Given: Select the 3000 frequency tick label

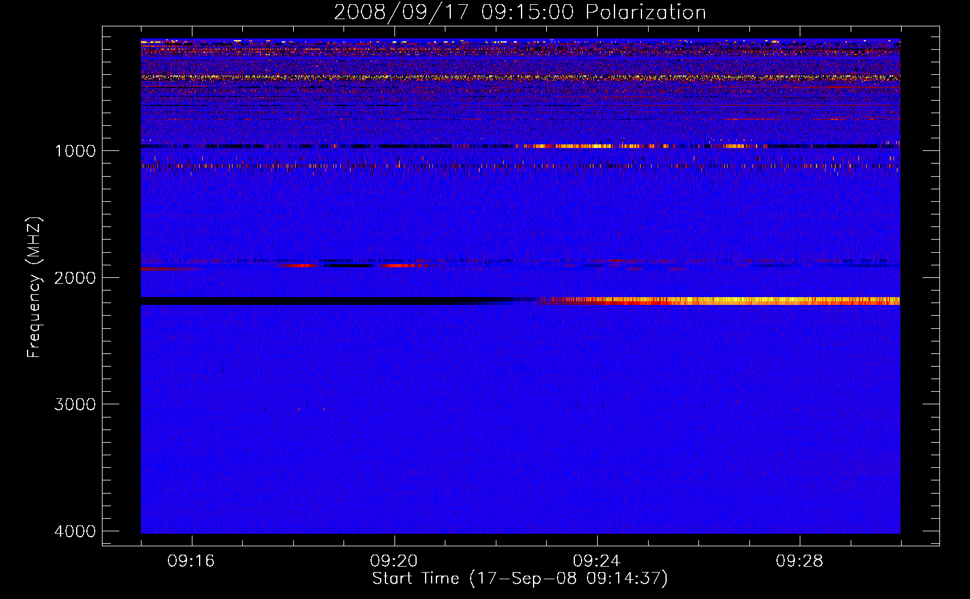Looking at the screenshot, I should tap(75, 404).
